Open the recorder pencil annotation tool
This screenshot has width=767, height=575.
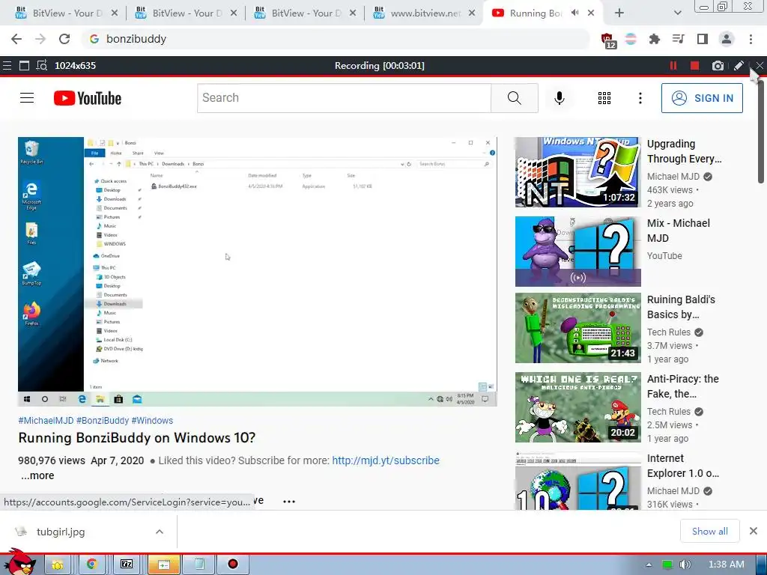(739, 66)
